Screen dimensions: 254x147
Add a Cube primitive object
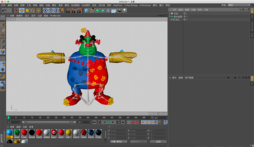(87, 11)
